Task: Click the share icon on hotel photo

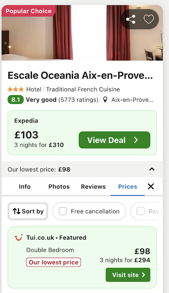Action: [131, 19]
